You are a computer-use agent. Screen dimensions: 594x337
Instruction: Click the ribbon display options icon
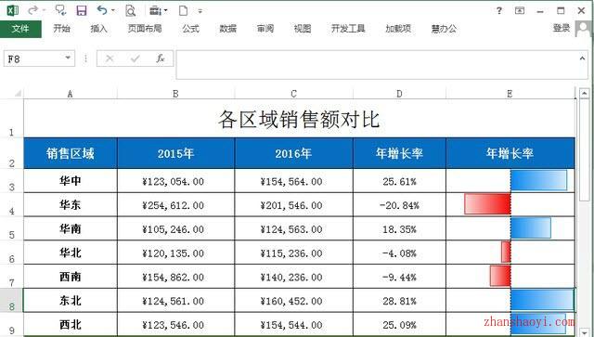coord(520,10)
